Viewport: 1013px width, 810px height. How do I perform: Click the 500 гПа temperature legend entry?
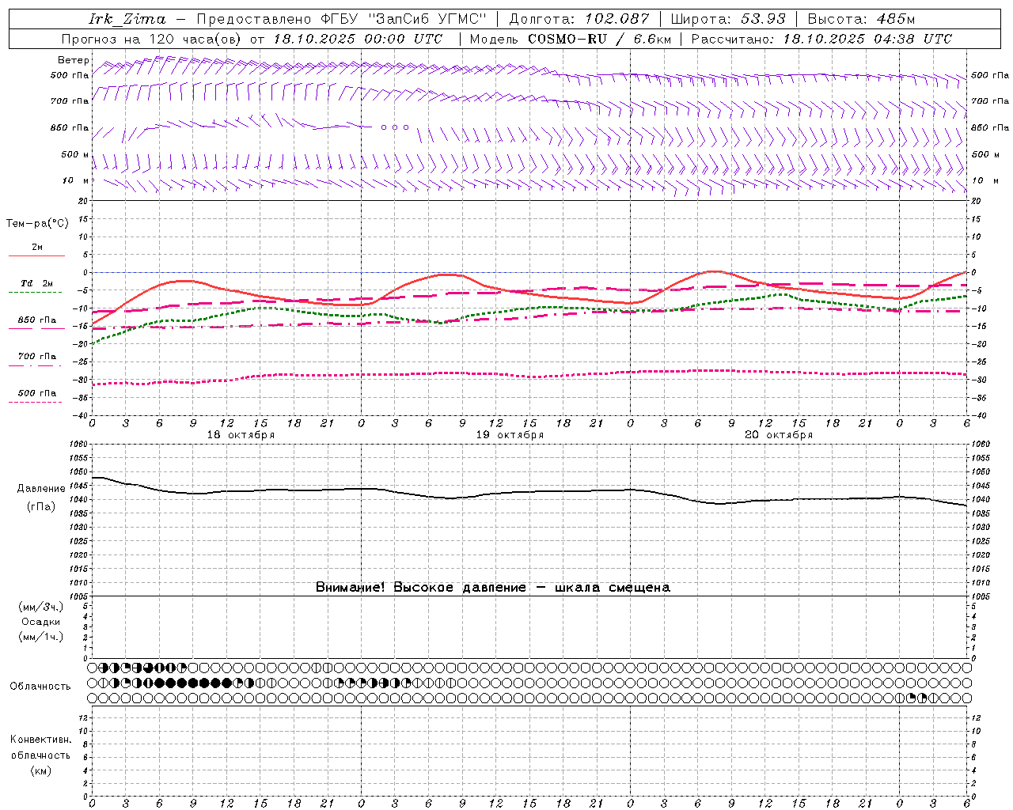pos(36,393)
